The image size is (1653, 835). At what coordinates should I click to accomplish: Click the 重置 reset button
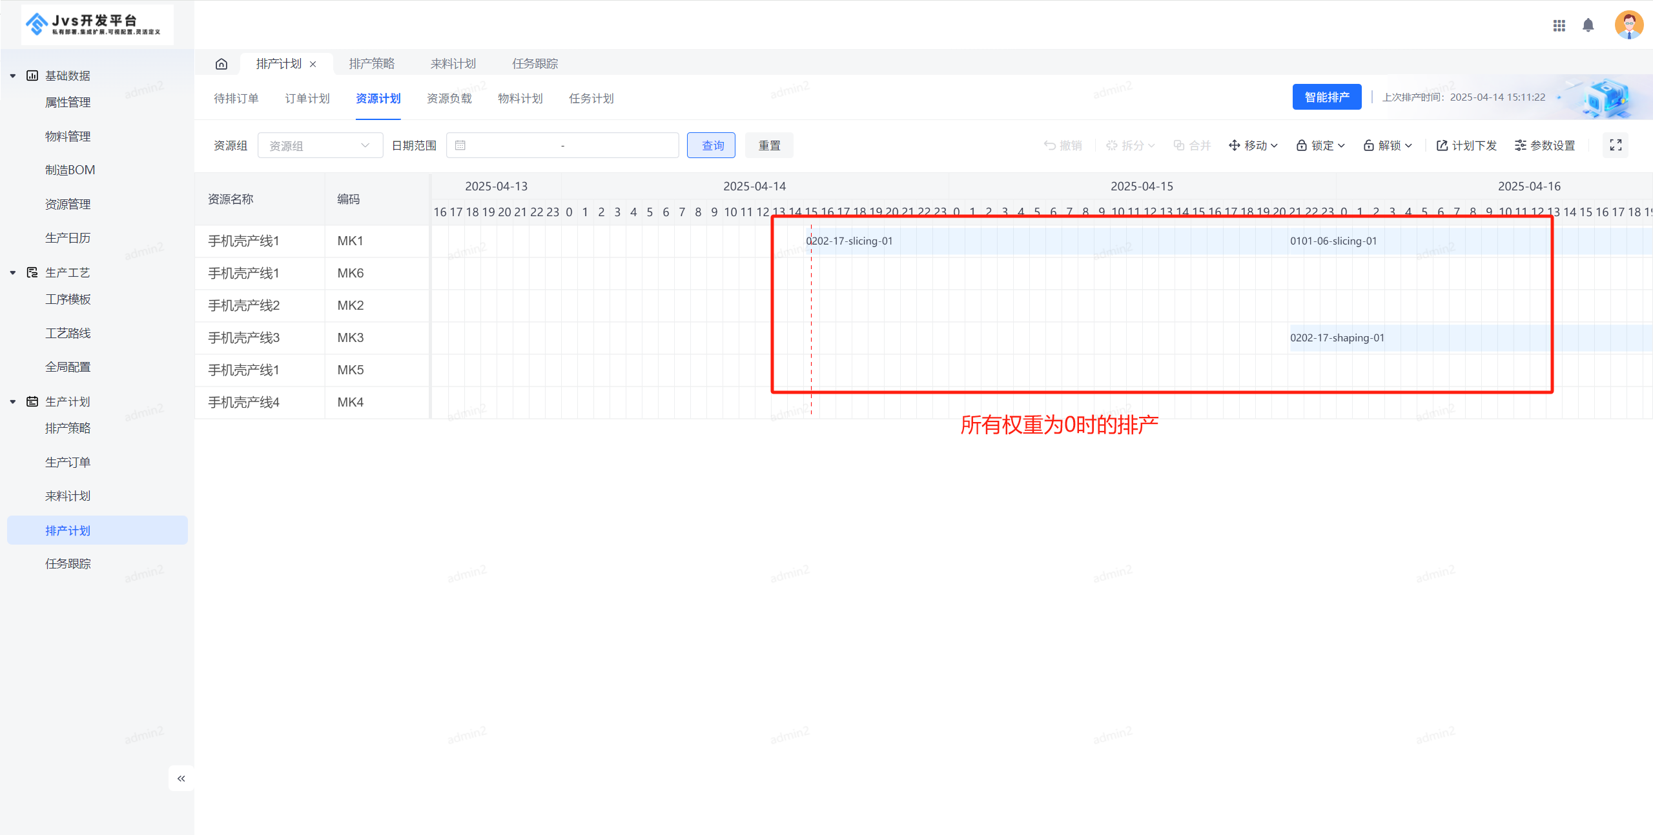point(768,145)
